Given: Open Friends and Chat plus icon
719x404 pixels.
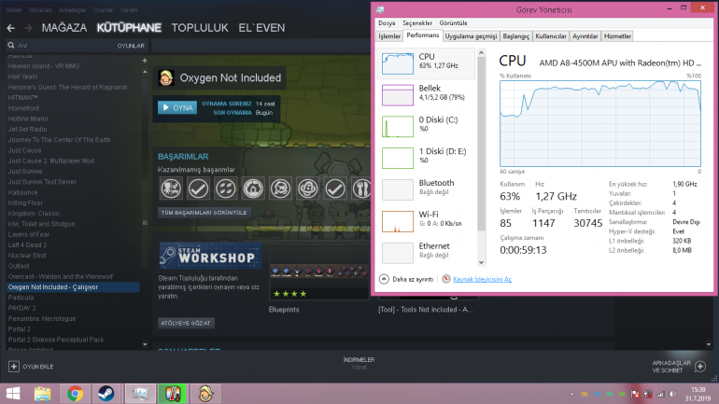Looking at the screenshot, I should (700, 367).
